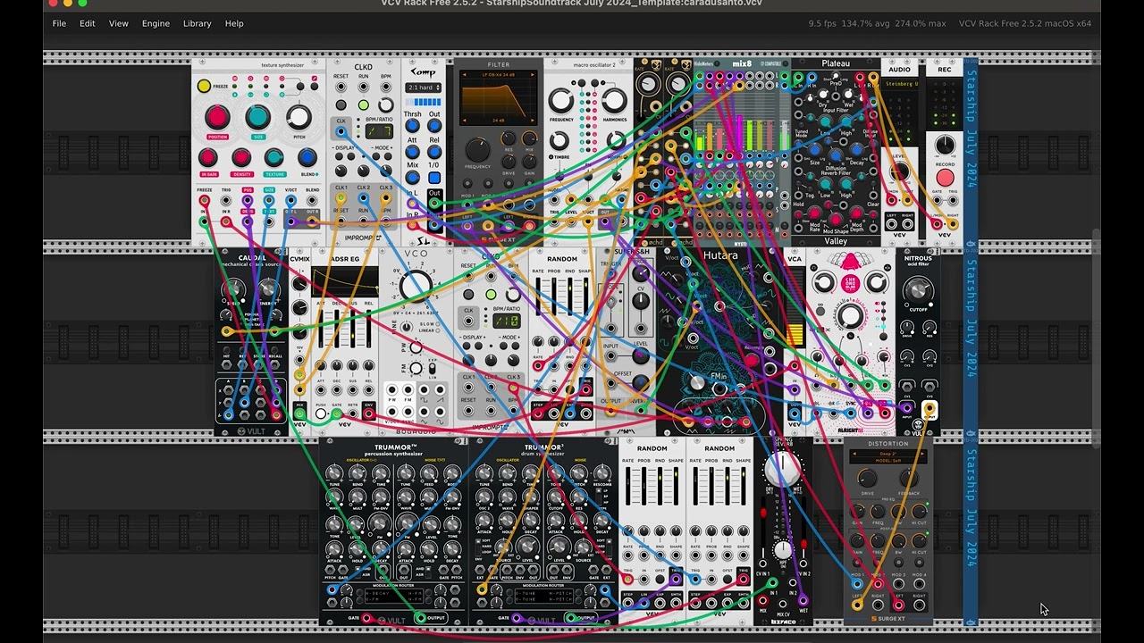The image size is (1144, 643).
Task: Click the ATT slider on ADSR EG
Action: [320, 328]
